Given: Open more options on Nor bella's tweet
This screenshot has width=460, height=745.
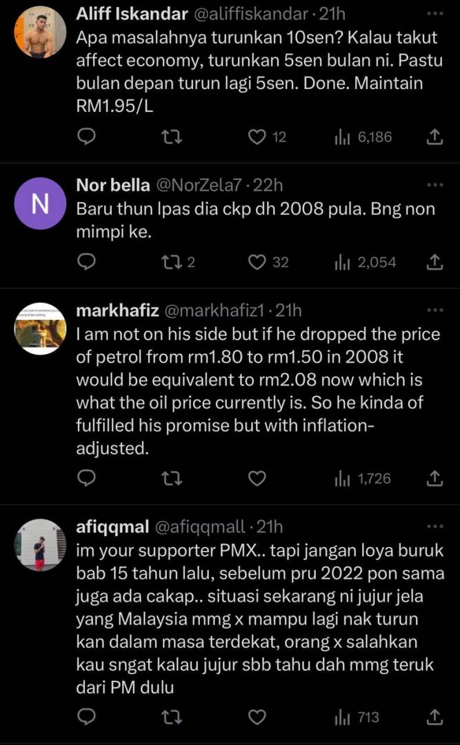Looking at the screenshot, I should tap(434, 185).
